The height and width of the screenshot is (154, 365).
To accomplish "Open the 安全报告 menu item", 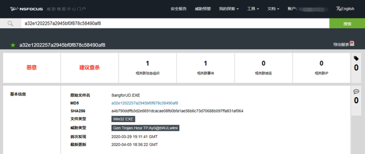I will [179, 9].
